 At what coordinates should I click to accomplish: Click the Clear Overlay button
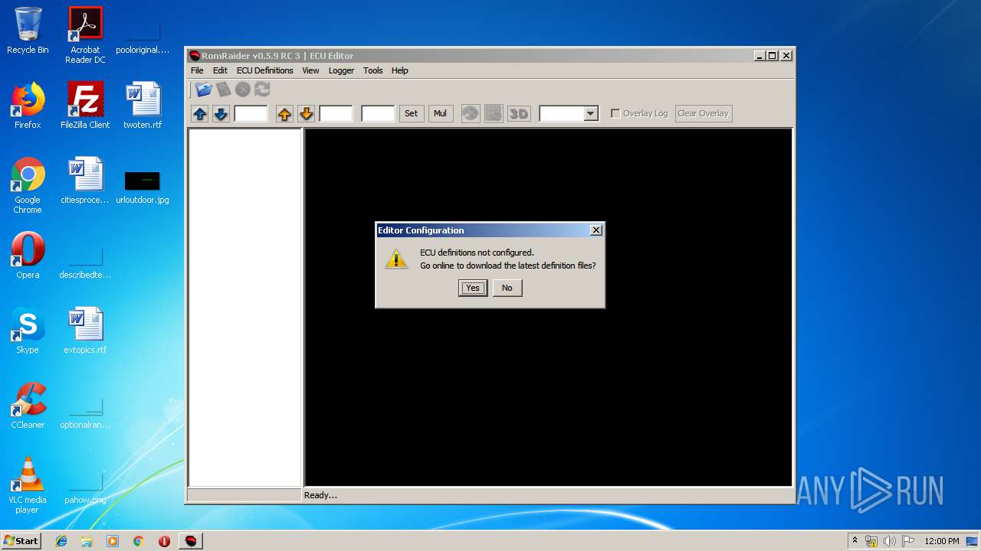(703, 113)
